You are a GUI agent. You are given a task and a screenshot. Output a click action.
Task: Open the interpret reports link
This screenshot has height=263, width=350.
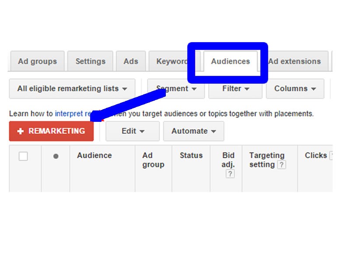70,114
